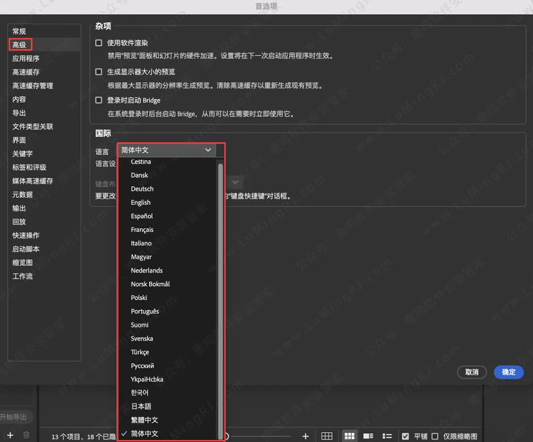Switch to grid view in bottom status bar
533x442 pixels.
326,435
